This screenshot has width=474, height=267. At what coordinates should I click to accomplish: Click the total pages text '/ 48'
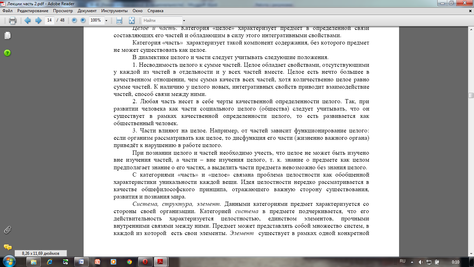coord(60,20)
